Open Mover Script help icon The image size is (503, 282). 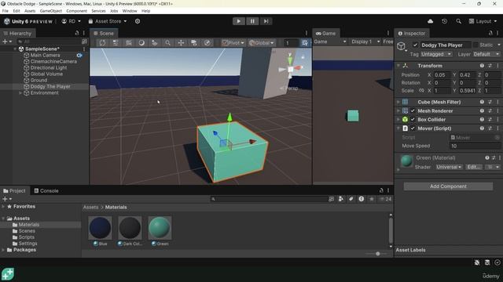tap(482, 128)
